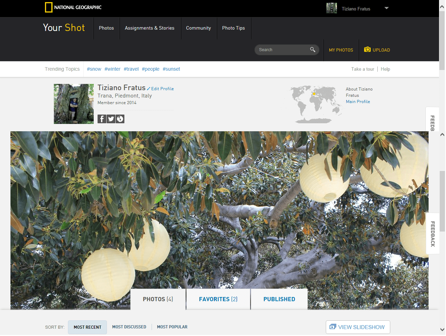This screenshot has width=446, height=336.
Task: Sort photos by MOST POPULAR
Action: [172, 327]
